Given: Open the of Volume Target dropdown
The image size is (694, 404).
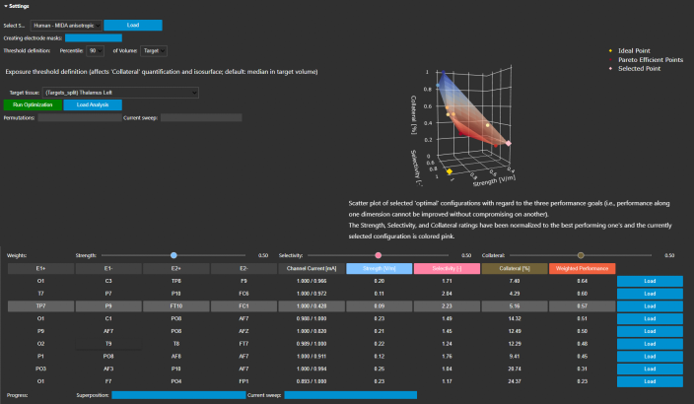Looking at the screenshot, I should (x=154, y=51).
